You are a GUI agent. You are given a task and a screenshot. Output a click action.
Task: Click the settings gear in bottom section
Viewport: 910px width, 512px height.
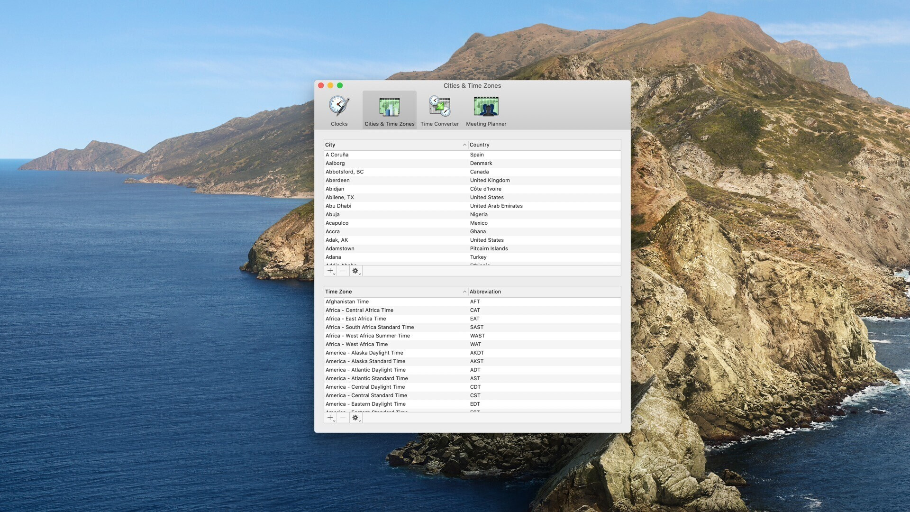click(355, 418)
